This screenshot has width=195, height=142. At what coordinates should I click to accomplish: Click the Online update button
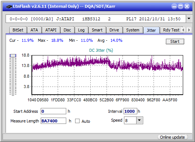pos(172,137)
